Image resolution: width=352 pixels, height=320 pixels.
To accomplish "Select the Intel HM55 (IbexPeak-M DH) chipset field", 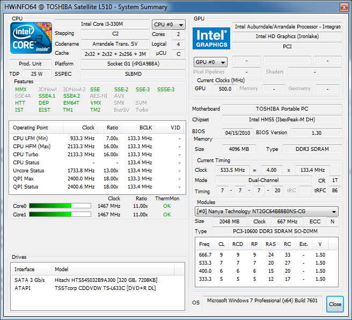I will tap(282, 120).
